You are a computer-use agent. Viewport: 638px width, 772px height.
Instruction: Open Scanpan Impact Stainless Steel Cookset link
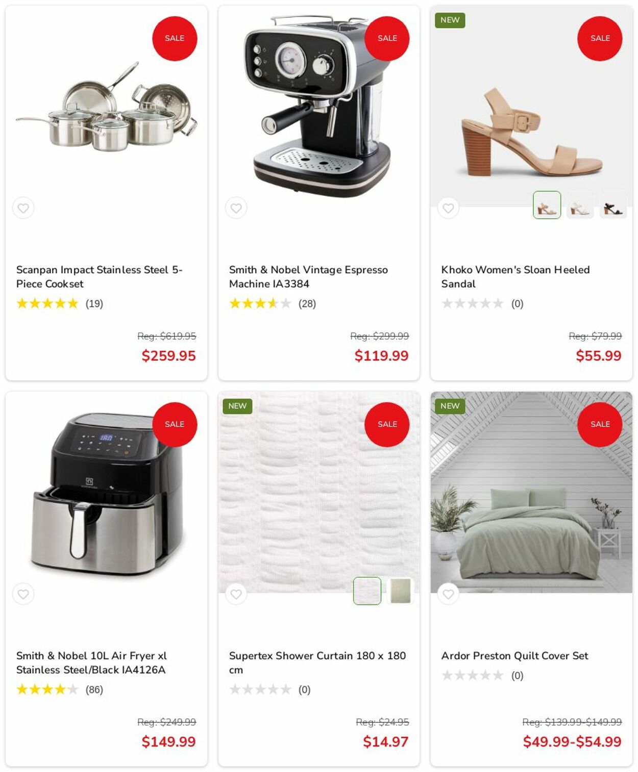(99, 276)
